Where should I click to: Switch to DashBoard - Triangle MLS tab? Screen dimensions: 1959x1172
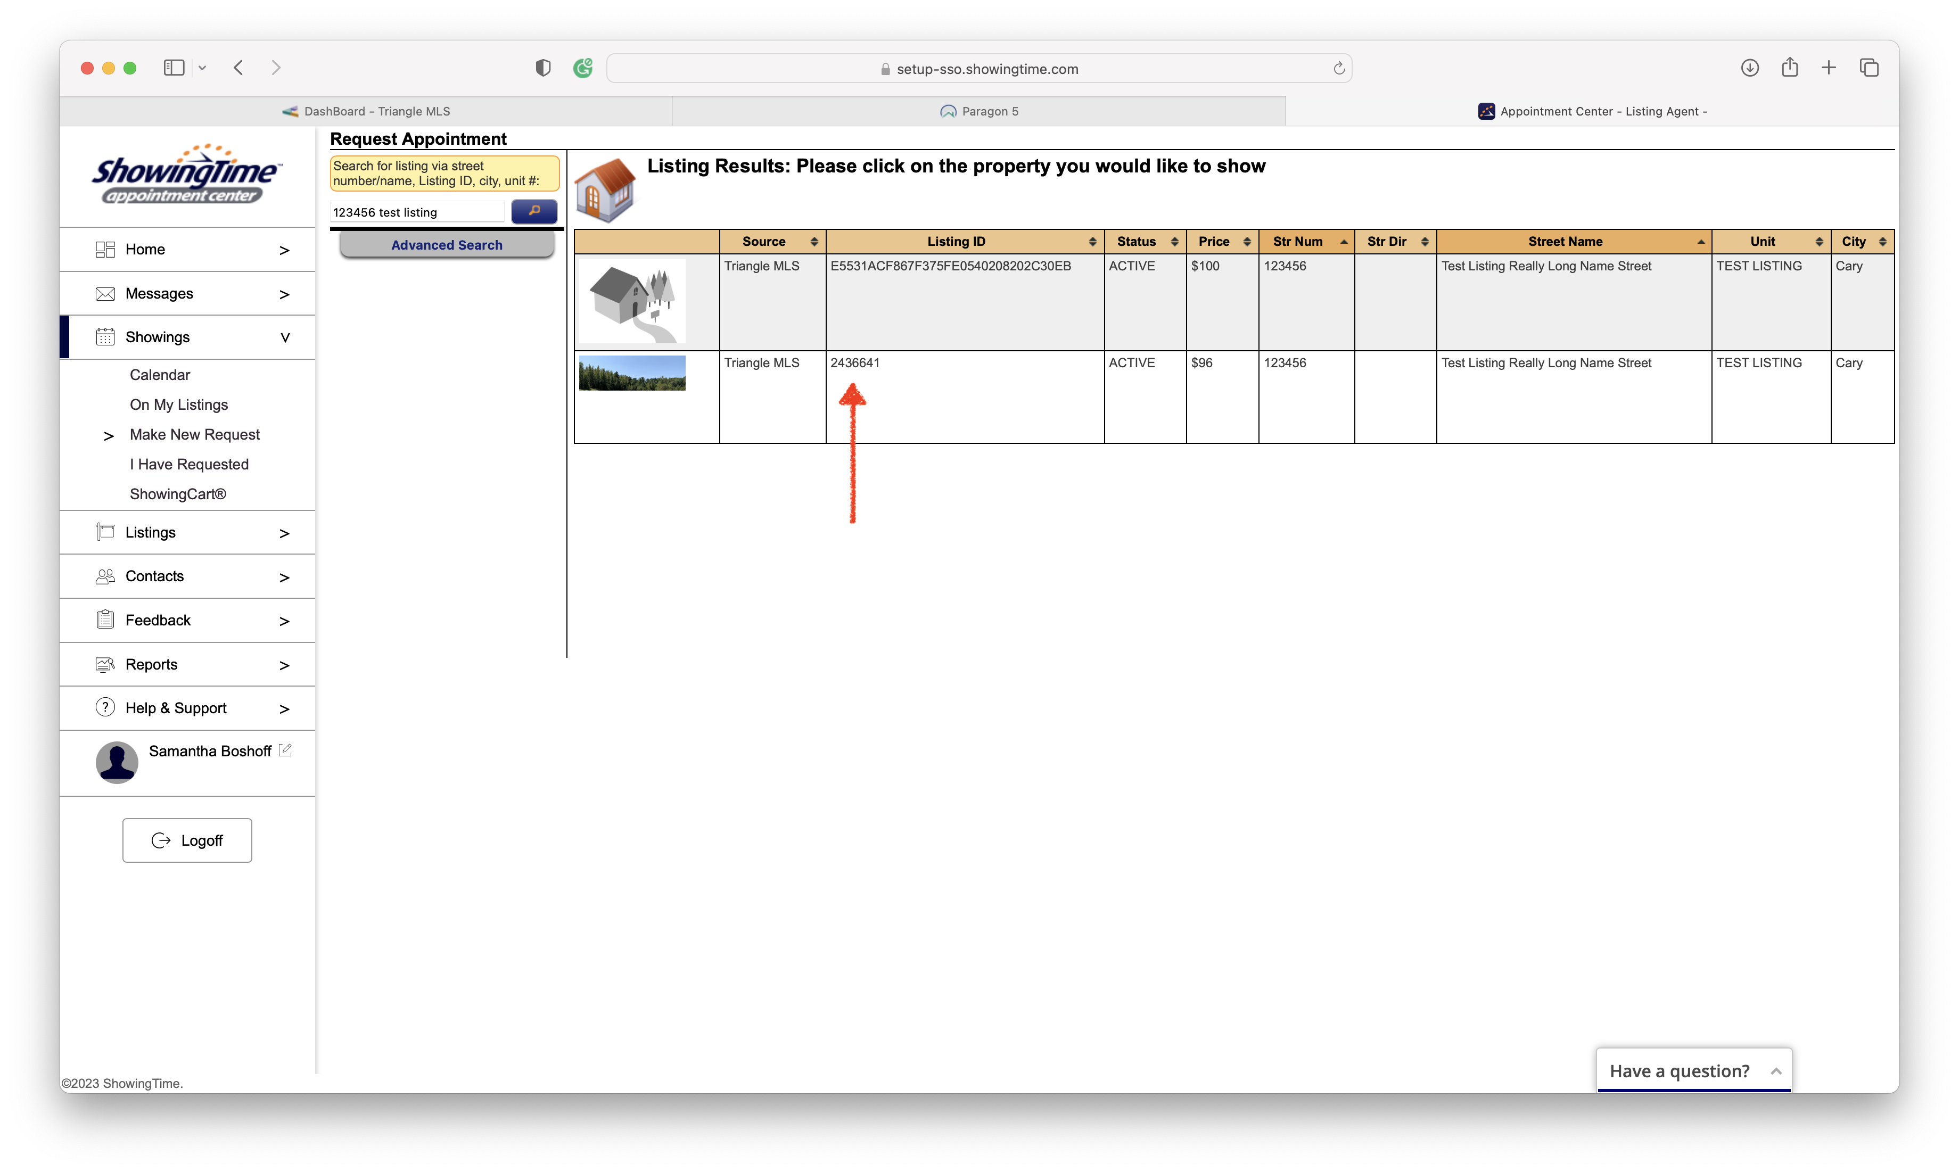coord(367,111)
